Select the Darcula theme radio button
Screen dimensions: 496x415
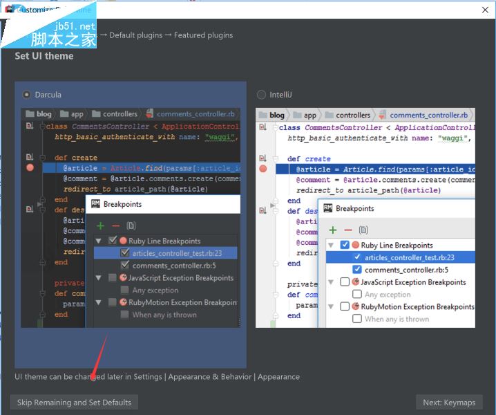[26, 95]
